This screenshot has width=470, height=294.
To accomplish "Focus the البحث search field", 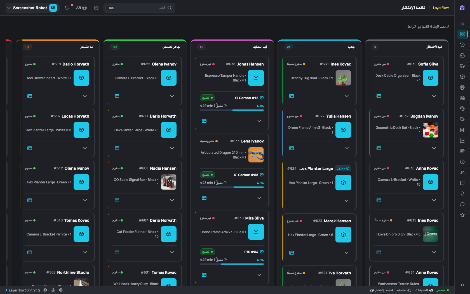I will 139,8.
